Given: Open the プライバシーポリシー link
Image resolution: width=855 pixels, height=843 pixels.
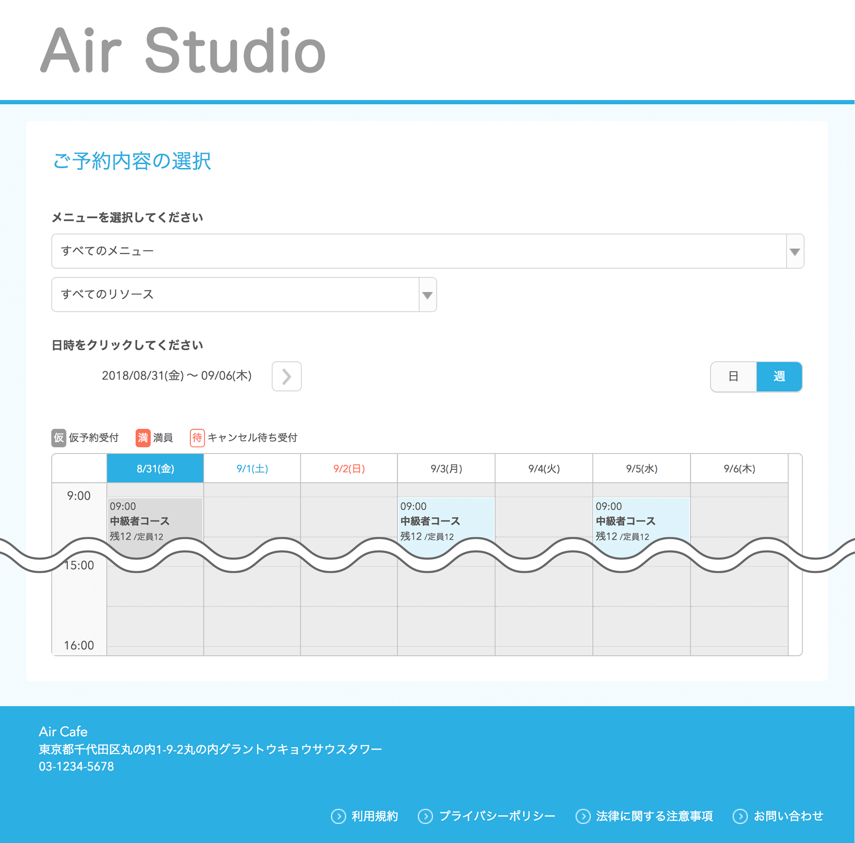Looking at the screenshot, I should tap(497, 816).
